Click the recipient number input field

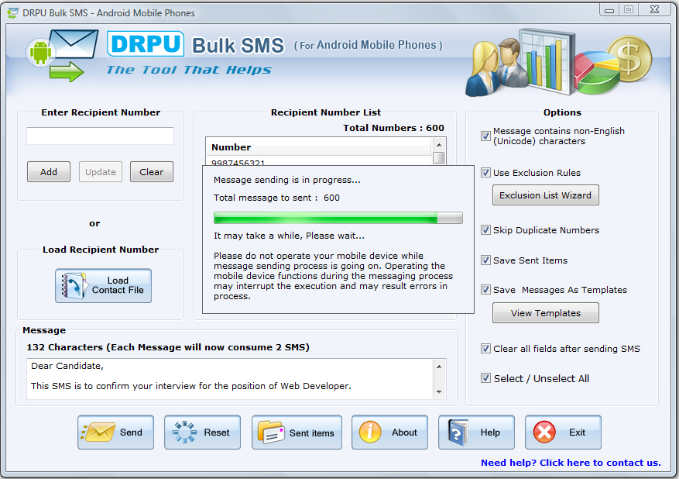coord(100,136)
